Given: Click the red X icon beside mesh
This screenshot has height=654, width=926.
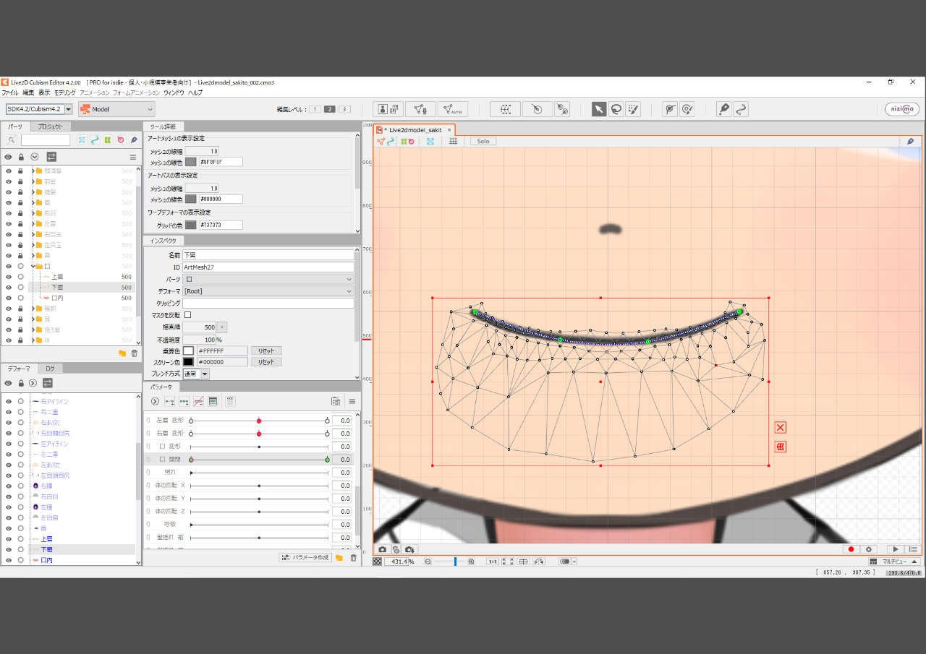Looking at the screenshot, I should (781, 428).
